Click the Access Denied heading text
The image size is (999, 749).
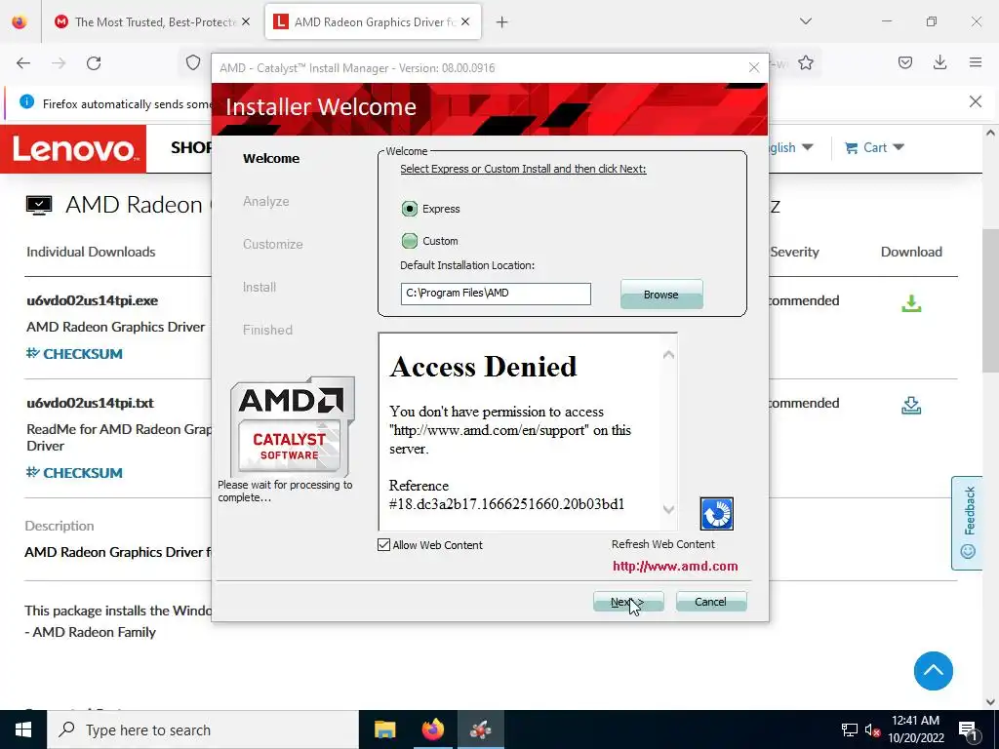pos(484,367)
